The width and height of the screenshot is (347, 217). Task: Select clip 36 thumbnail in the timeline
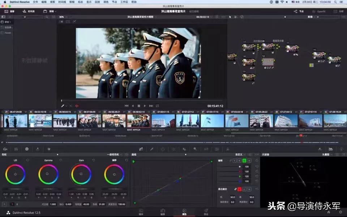tap(187, 121)
